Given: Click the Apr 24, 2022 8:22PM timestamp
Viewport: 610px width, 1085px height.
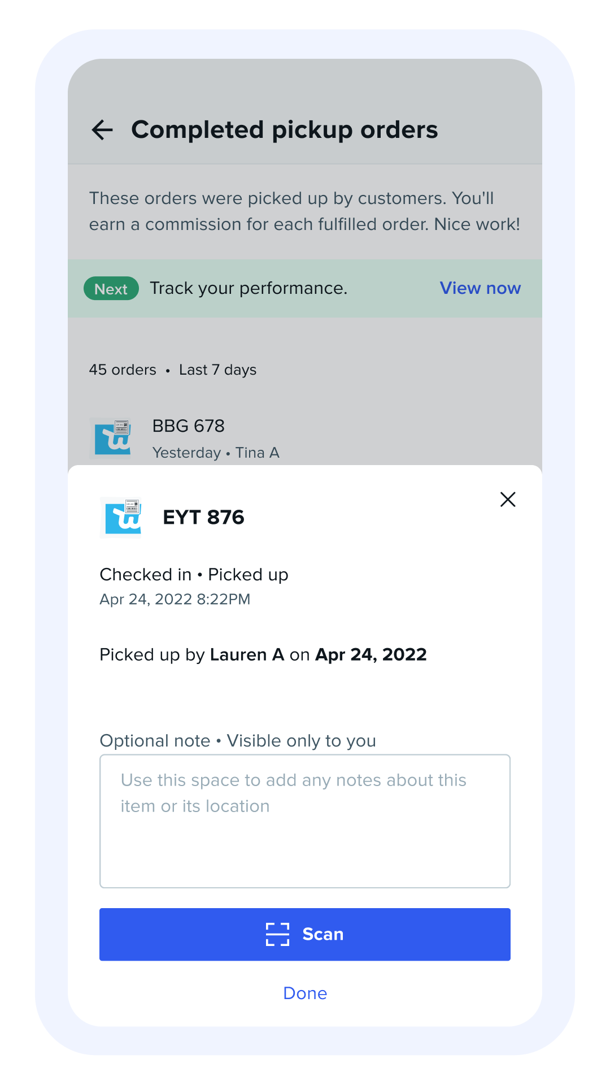Looking at the screenshot, I should 175,599.
